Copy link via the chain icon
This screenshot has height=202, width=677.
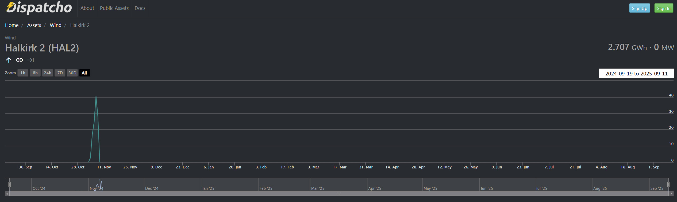pos(20,60)
